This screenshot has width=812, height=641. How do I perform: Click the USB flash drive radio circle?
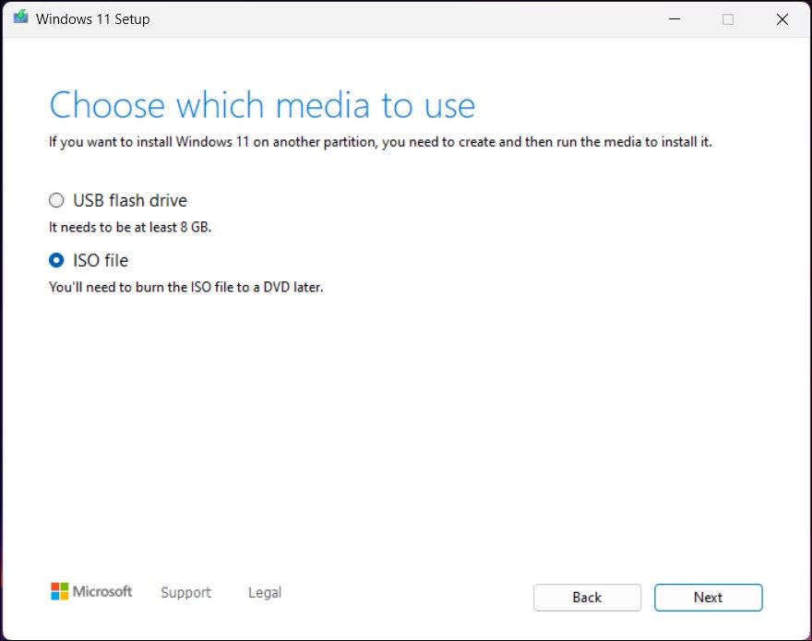pos(56,200)
